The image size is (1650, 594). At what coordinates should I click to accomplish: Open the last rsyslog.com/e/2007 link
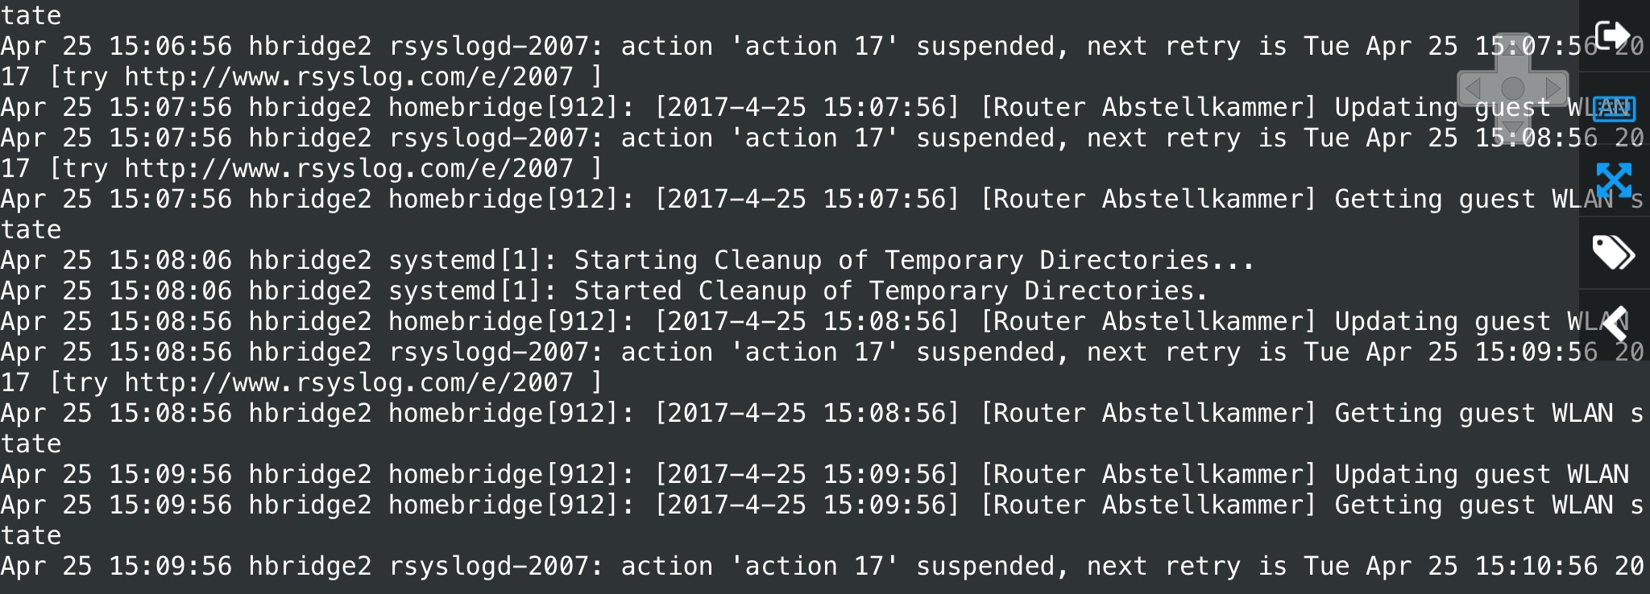[x=348, y=383]
